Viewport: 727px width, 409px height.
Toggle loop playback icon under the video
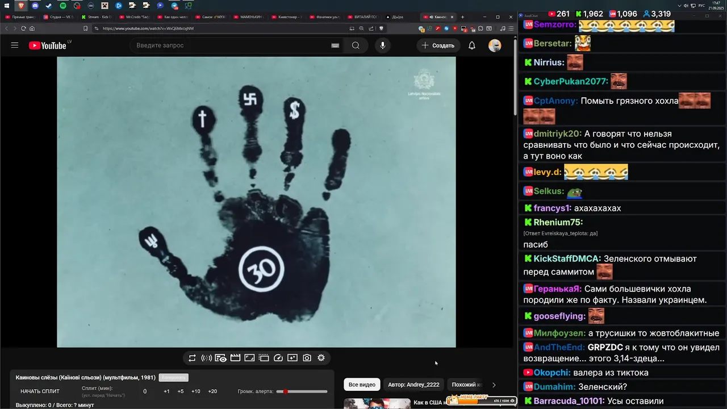click(192, 358)
